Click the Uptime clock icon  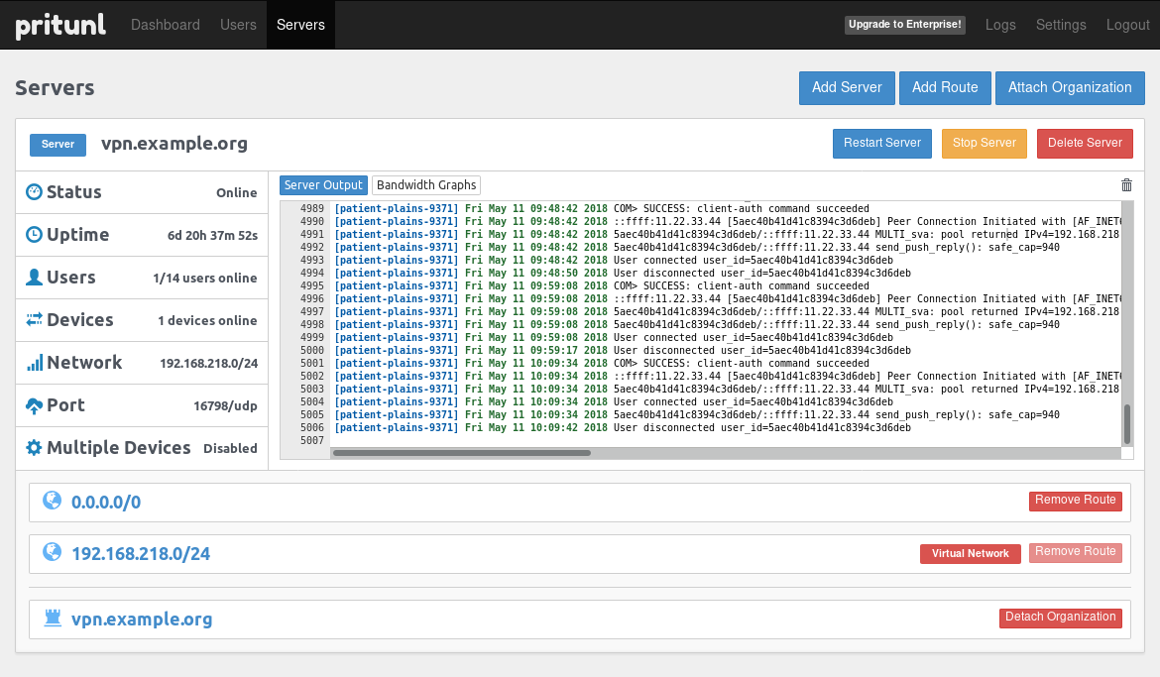tap(34, 235)
